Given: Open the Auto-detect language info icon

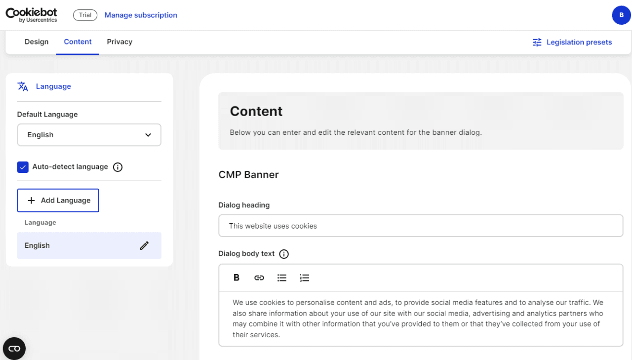Looking at the screenshot, I should click(x=118, y=167).
